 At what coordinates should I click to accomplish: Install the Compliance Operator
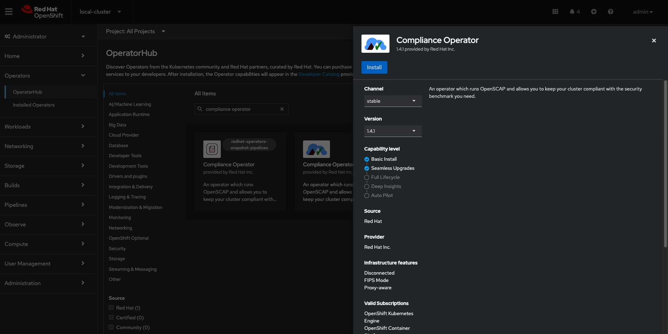pyautogui.click(x=374, y=67)
